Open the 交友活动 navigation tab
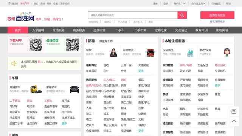This screenshot has height=136, width=242. 181,30
